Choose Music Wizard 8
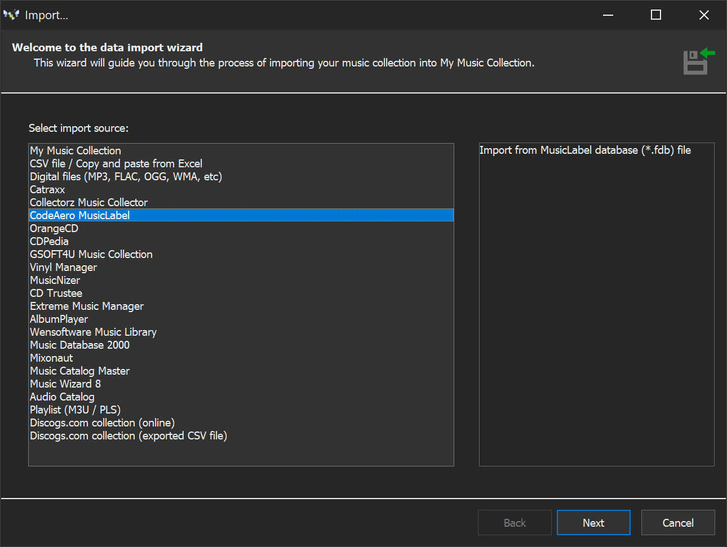 241,384
